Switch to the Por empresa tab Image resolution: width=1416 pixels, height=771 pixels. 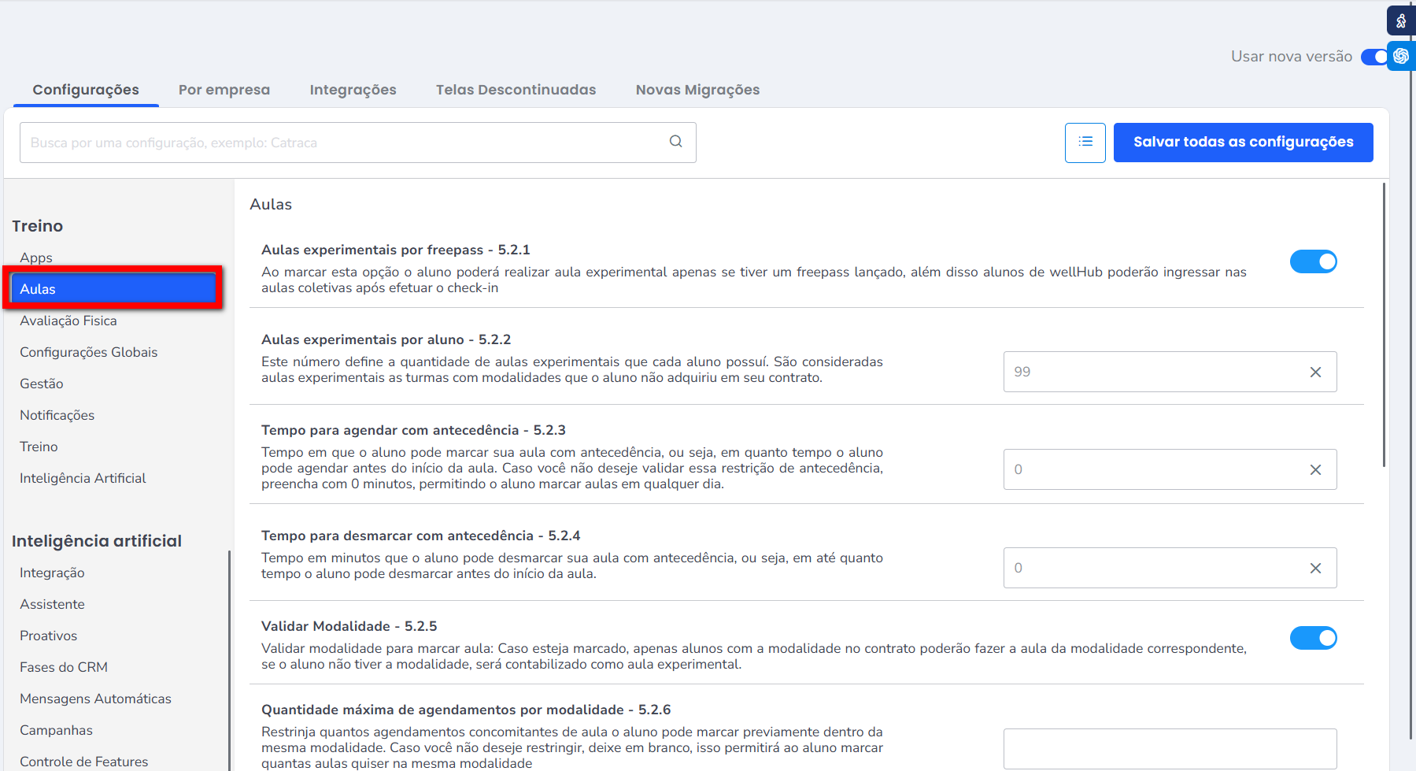[224, 90]
